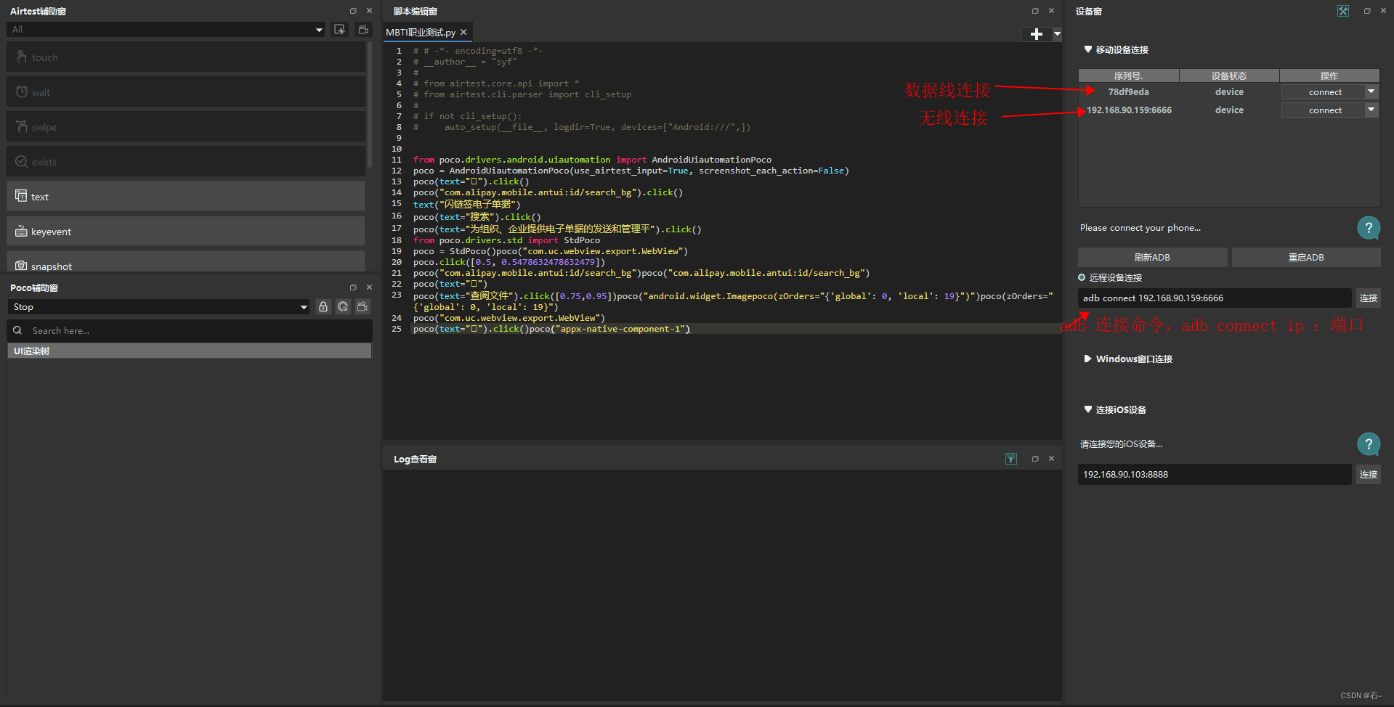Float the Poco assistant panel
The height and width of the screenshot is (707, 1394).
[353, 287]
